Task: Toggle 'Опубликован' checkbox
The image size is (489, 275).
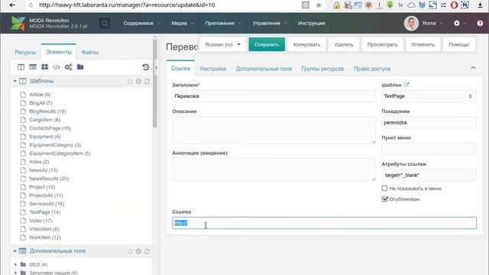Action: 384,199
